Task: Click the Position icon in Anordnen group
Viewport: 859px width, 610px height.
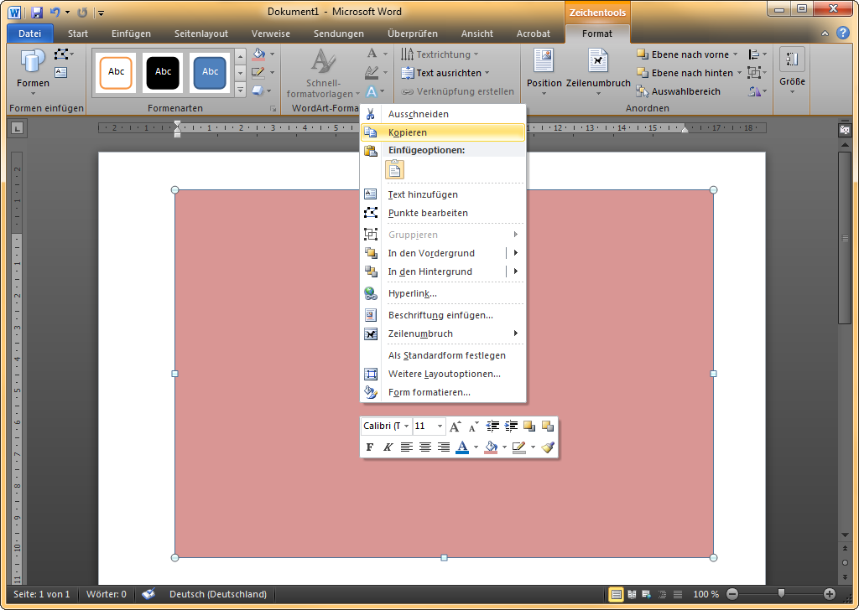Action: [544, 69]
